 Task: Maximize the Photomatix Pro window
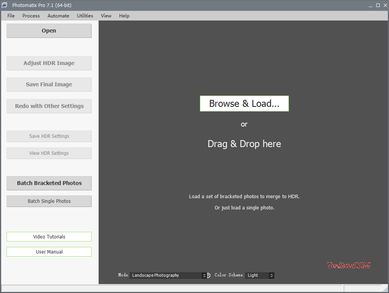point(378,5)
